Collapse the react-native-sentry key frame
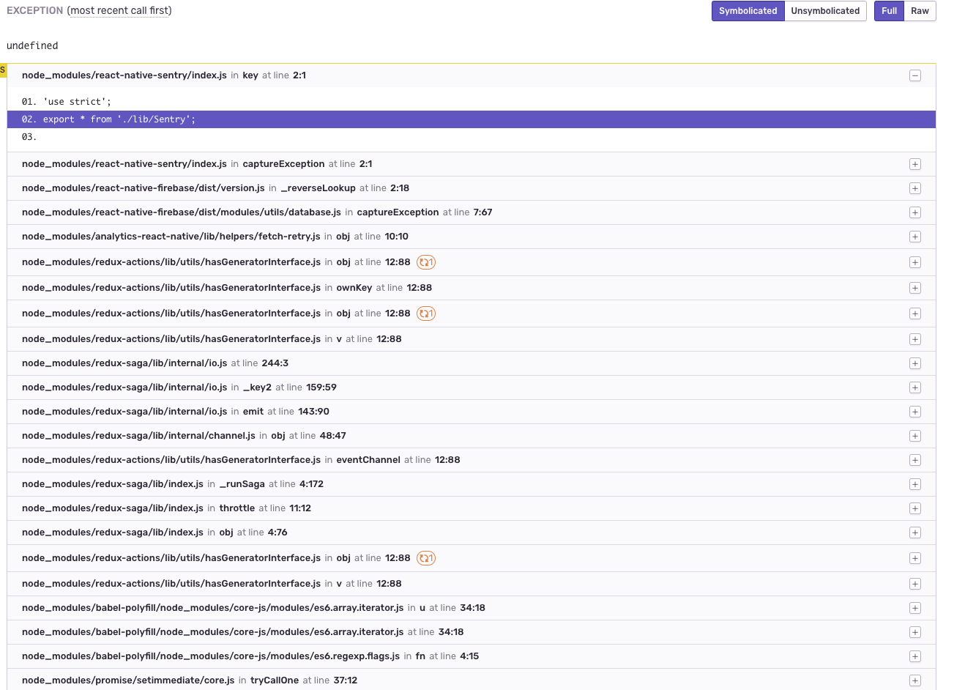 pos(914,75)
